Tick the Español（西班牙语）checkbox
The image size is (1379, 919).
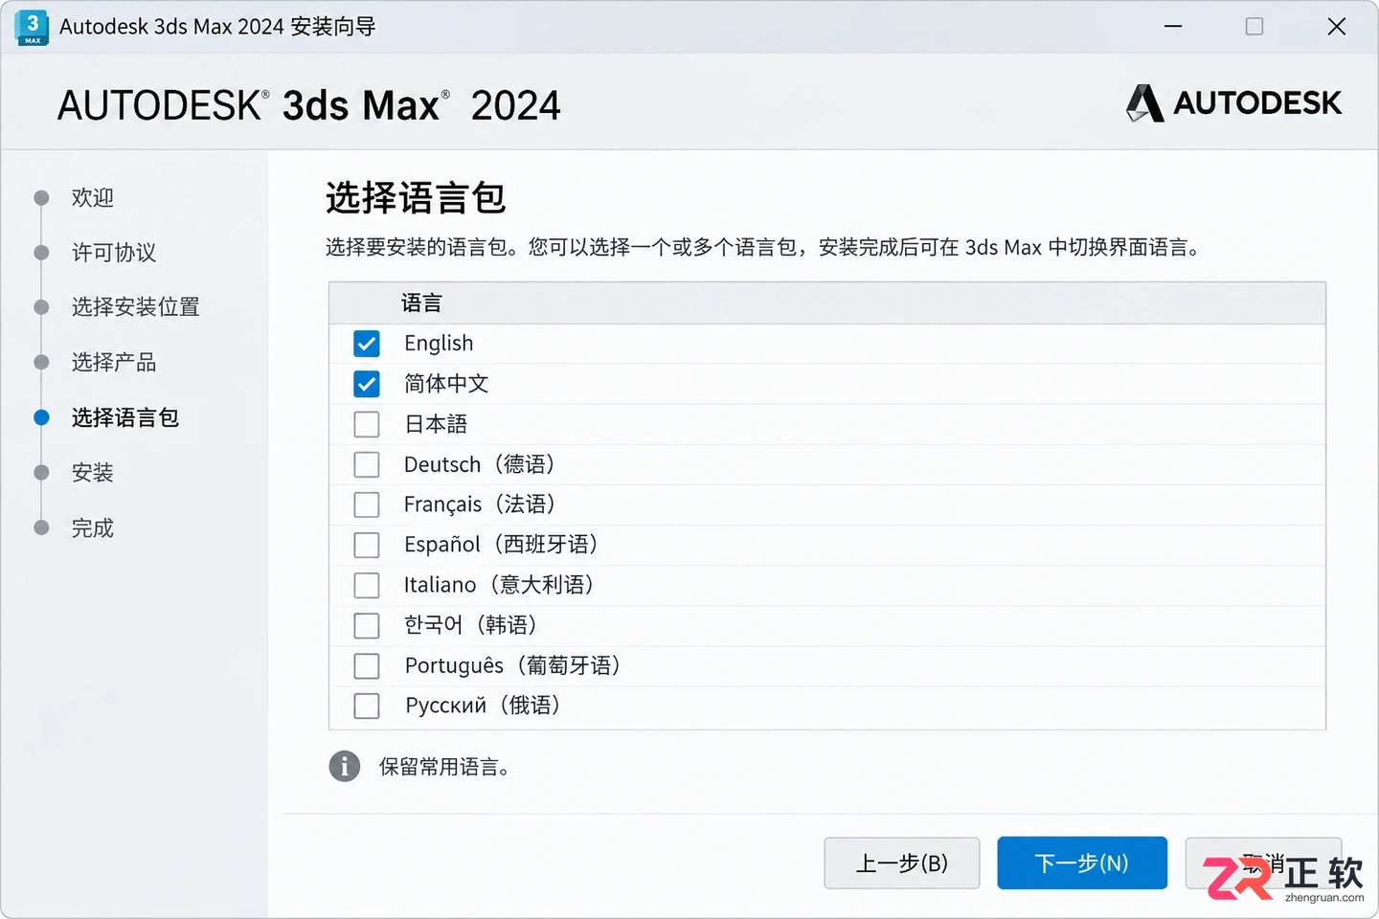tap(367, 545)
